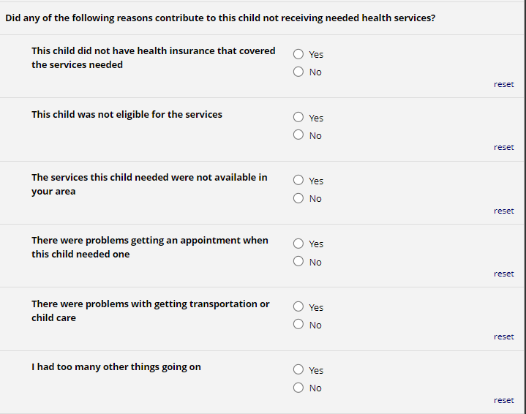
Task: Choose Yes for too many other things going on
Action: (298, 370)
